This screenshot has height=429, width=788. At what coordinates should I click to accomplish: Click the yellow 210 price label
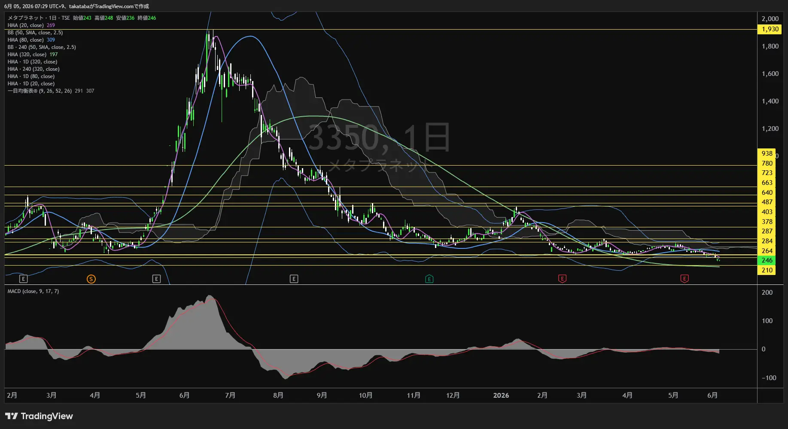[767, 270]
